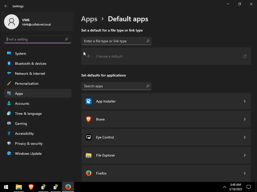Image resolution: width=257 pixels, height=192 pixels.
Task: Open the Windows Start button
Action: (x=6, y=187)
